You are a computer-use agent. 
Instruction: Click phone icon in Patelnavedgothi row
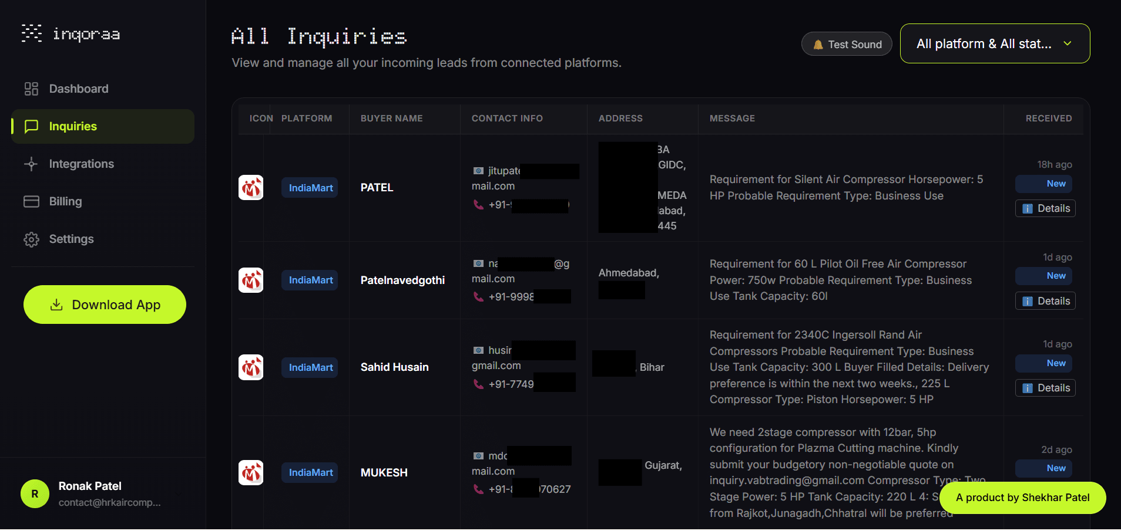click(478, 297)
